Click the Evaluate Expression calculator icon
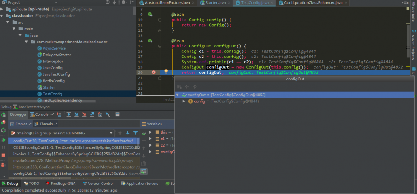417x194 pixels. [118, 114]
